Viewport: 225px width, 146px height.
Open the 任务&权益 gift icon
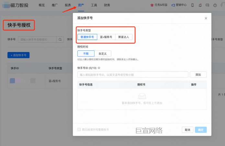point(152,5)
